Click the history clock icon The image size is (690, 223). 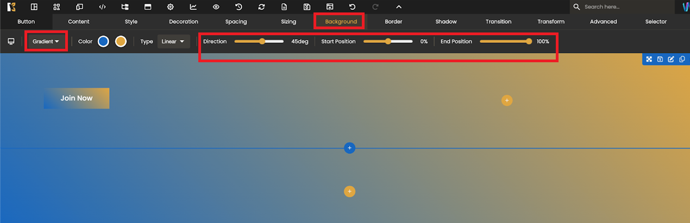[x=239, y=7]
